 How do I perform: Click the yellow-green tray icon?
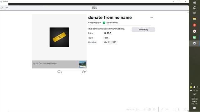point(191,87)
